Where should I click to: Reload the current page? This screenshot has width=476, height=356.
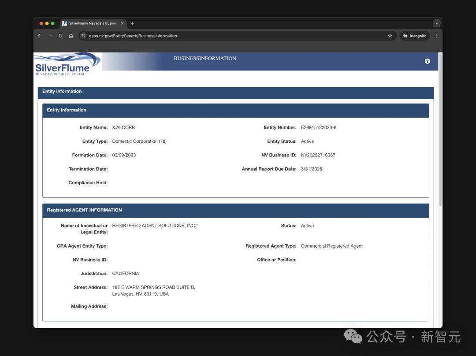[x=60, y=36]
